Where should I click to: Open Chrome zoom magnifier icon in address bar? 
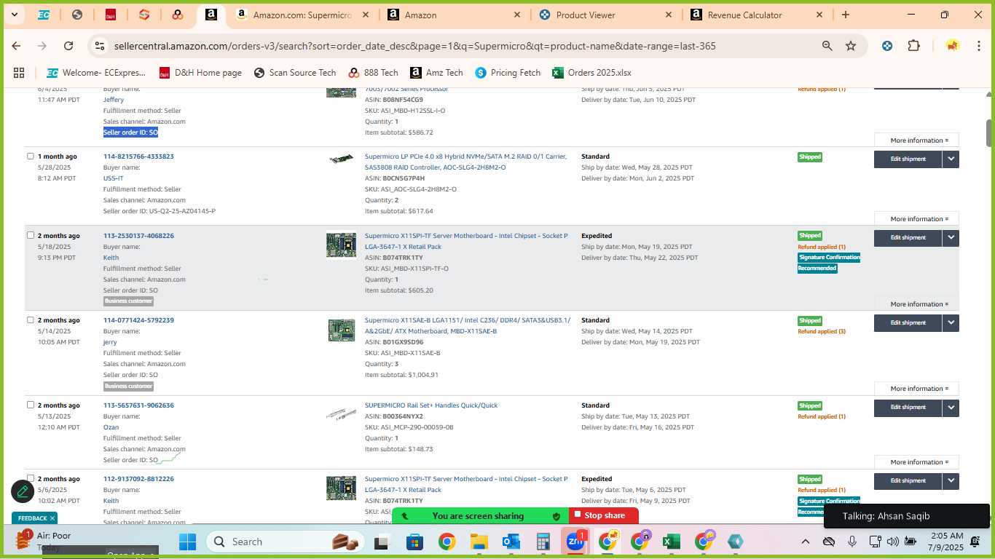tap(827, 46)
